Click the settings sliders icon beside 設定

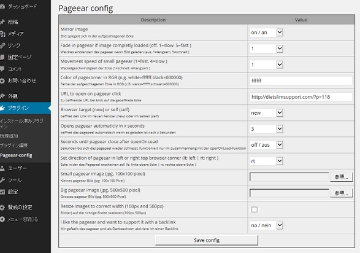tap(2, 192)
